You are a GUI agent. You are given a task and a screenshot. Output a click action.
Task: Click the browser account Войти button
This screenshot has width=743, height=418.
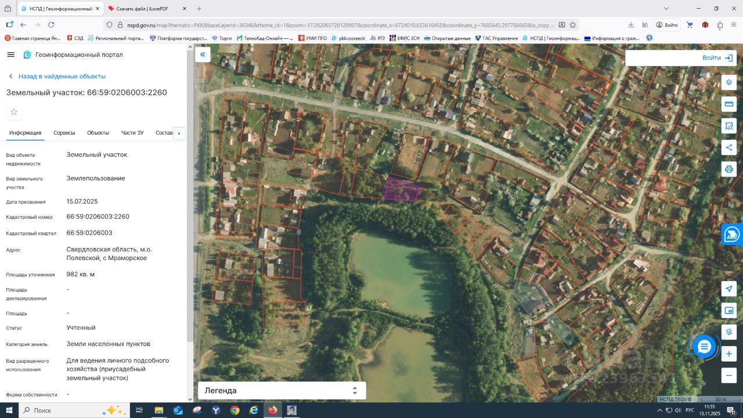667,25
